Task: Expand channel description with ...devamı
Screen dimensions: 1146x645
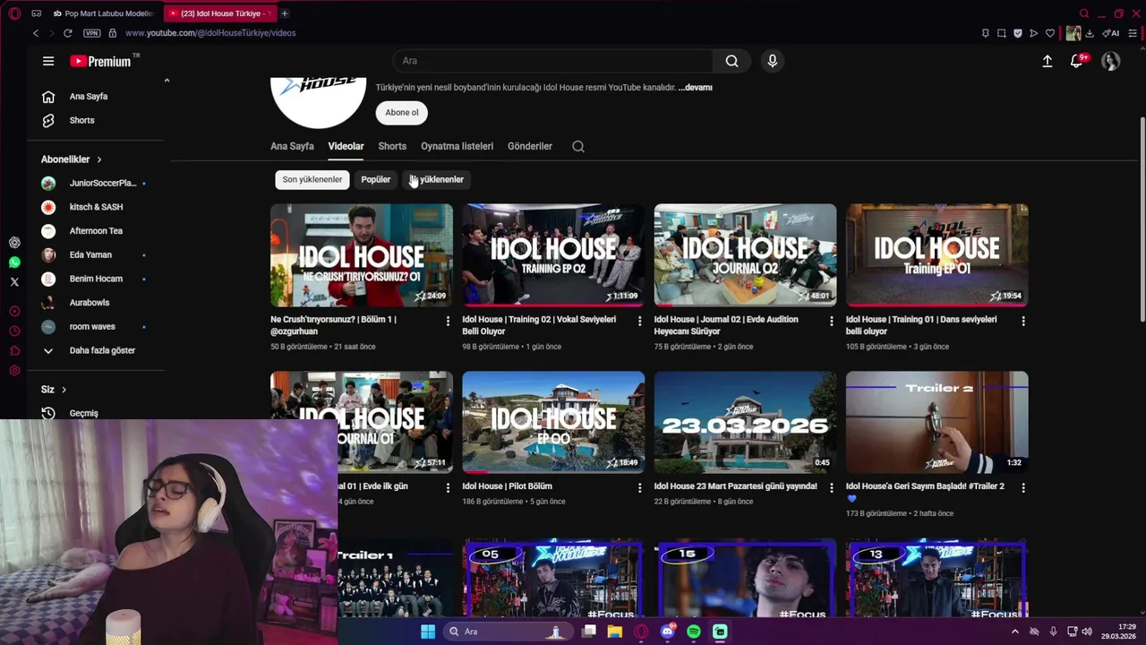Action: [x=695, y=88]
